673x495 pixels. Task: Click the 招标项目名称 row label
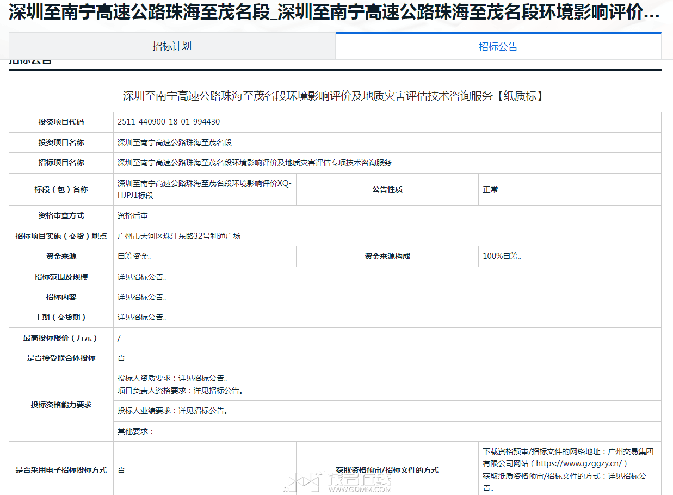pyautogui.click(x=61, y=163)
